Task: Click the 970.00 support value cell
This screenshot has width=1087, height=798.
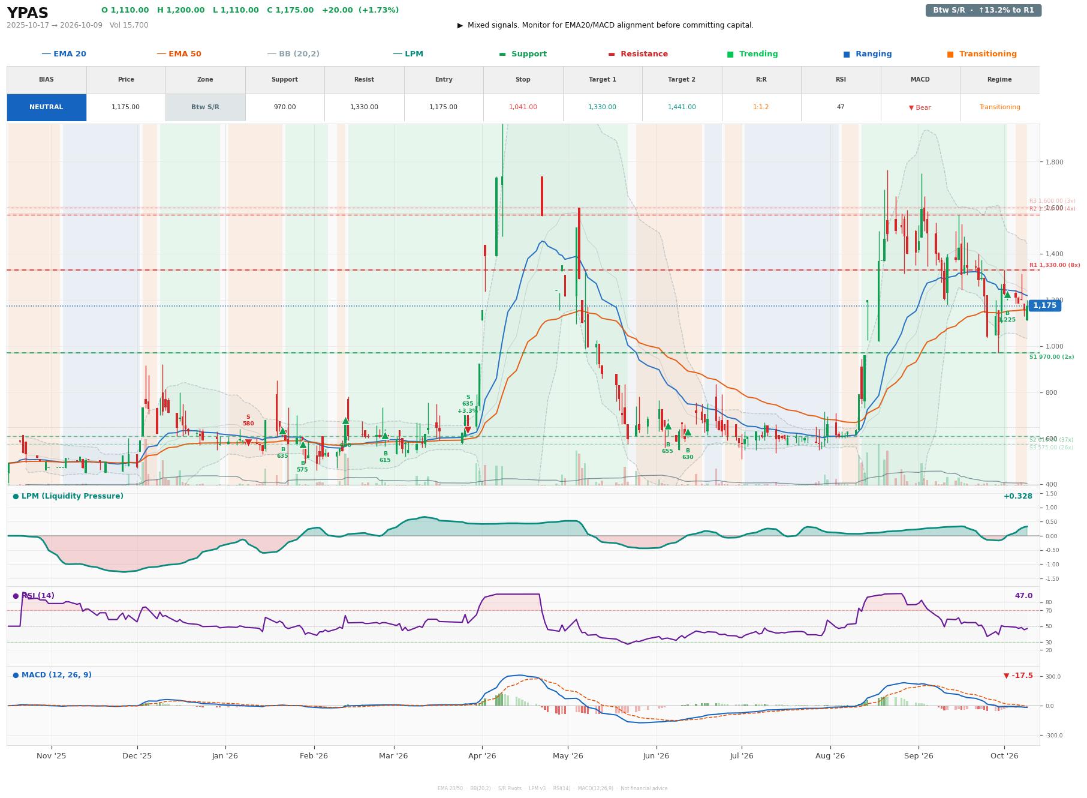Action: pyautogui.click(x=285, y=107)
